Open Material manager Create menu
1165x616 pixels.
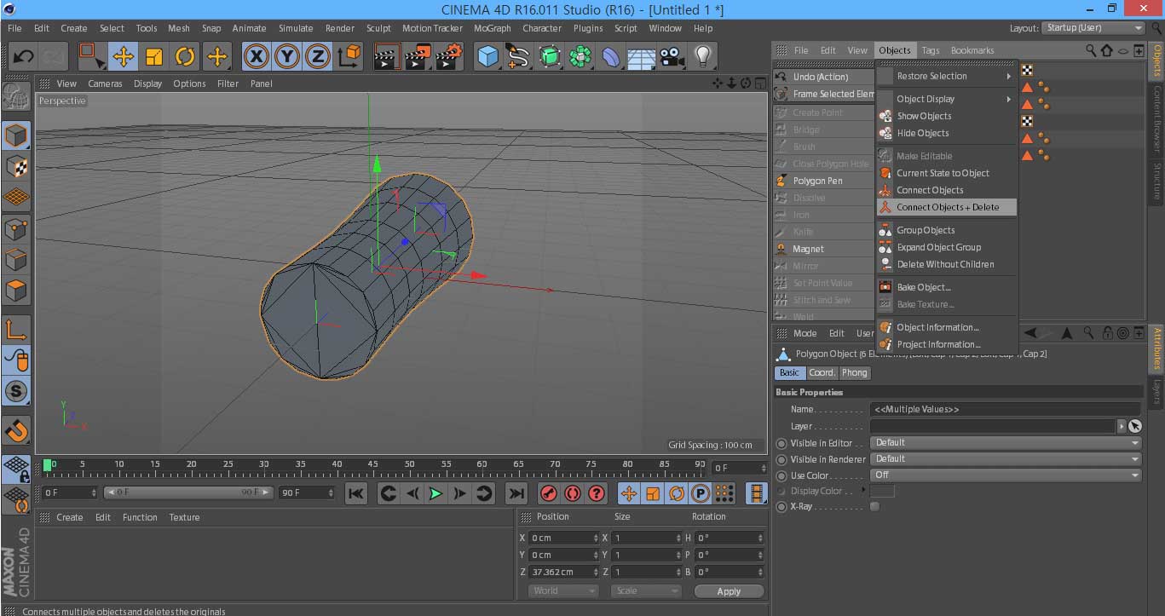pyautogui.click(x=69, y=517)
